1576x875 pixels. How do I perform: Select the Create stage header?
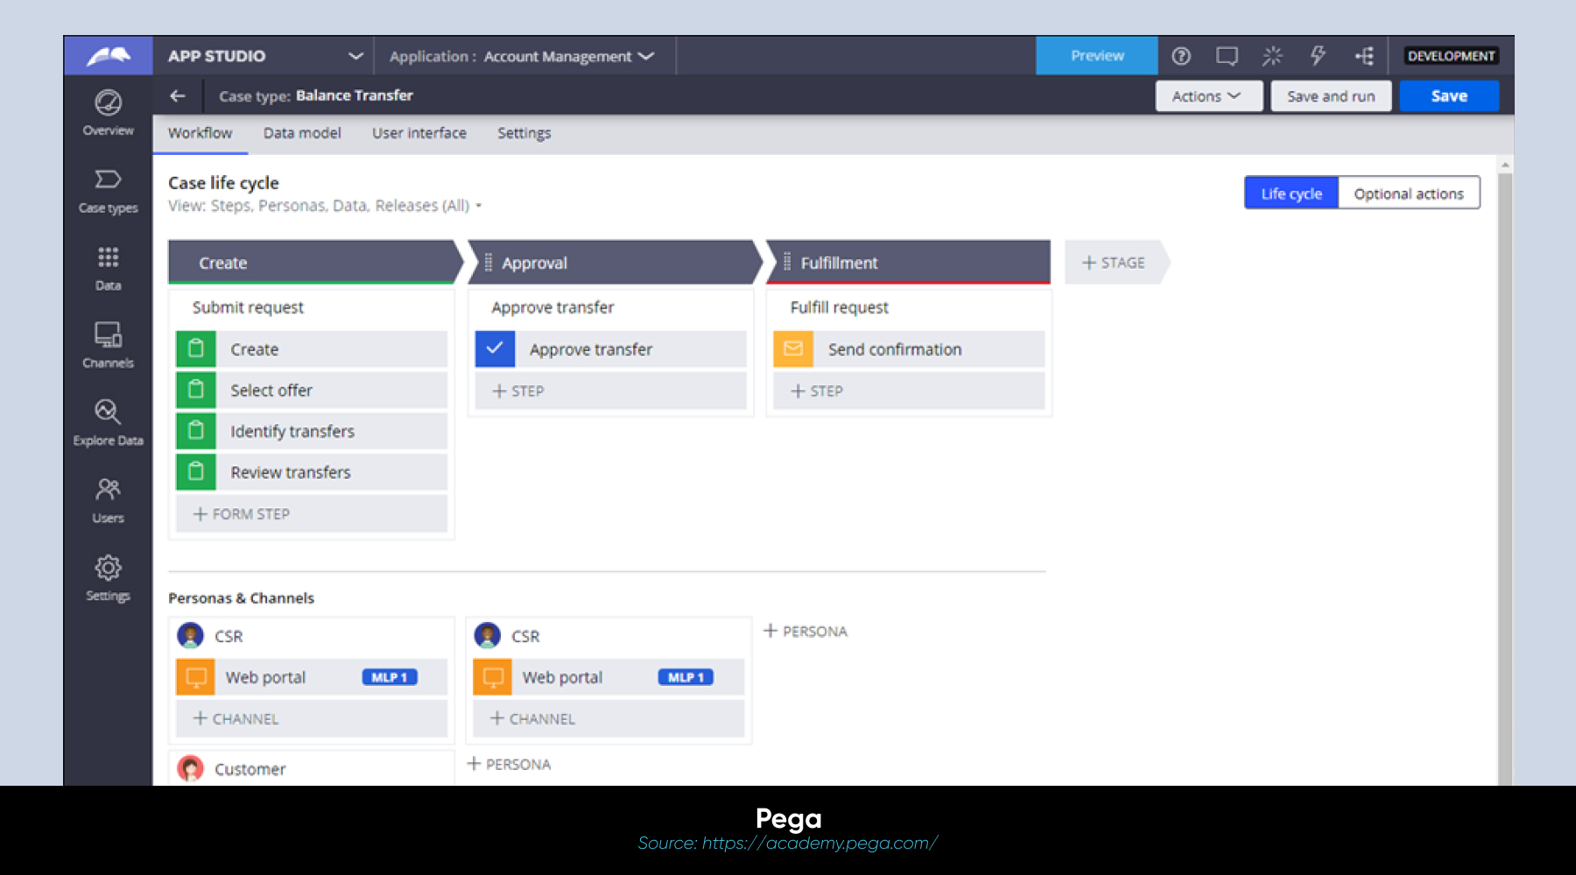(312, 262)
